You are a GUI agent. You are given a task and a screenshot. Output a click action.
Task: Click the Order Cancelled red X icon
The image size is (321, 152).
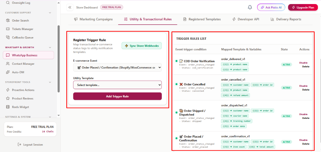click(x=181, y=84)
